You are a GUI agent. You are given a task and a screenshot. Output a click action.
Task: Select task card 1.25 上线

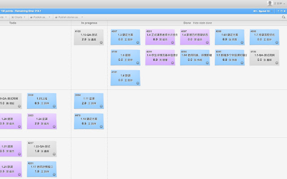click(x=42, y=101)
